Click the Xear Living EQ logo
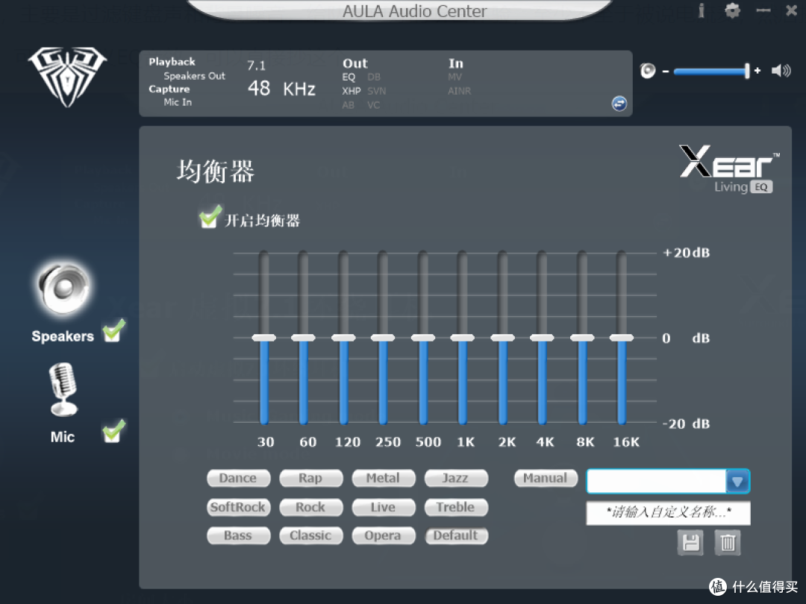 tap(729, 169)
